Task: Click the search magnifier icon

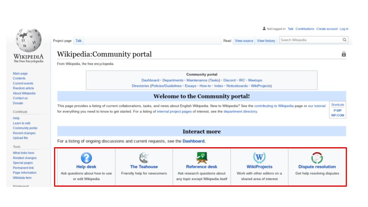Action: [x=344, y=40]
